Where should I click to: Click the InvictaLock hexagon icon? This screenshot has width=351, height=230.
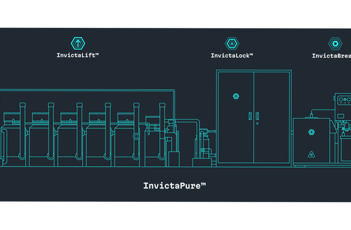tap(232, 44)
